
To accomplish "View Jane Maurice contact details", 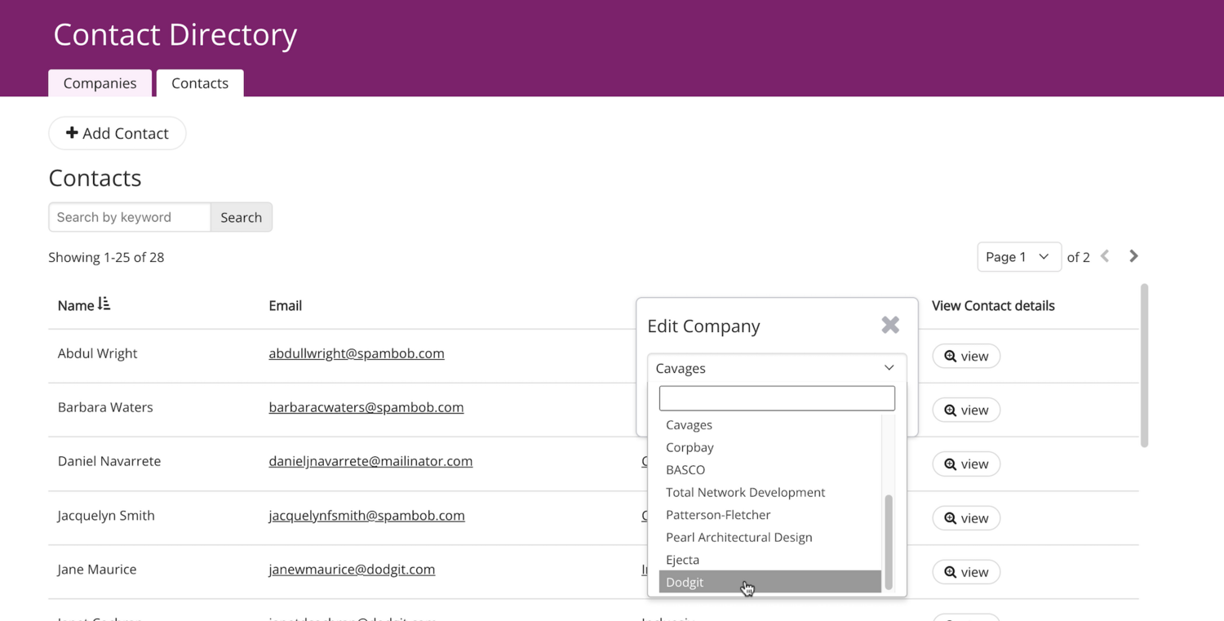I will click(965, 571).
